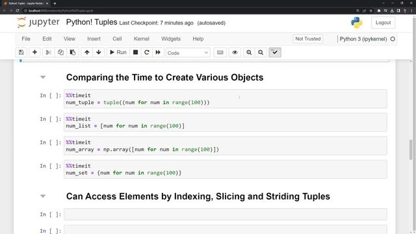
Task: Select the Python Tuples browser tab
Action: click(25, 3)
